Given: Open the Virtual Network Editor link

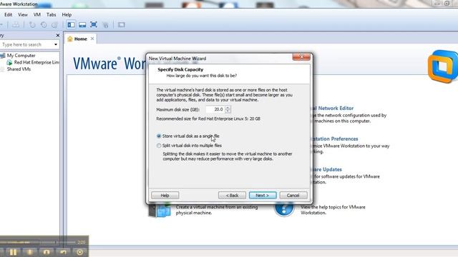Looking at the screenshot, I should (x=333, y=108).
